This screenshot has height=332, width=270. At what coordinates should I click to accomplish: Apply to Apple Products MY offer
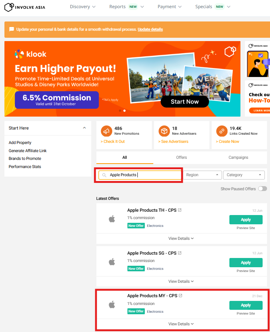coord(246,305)
